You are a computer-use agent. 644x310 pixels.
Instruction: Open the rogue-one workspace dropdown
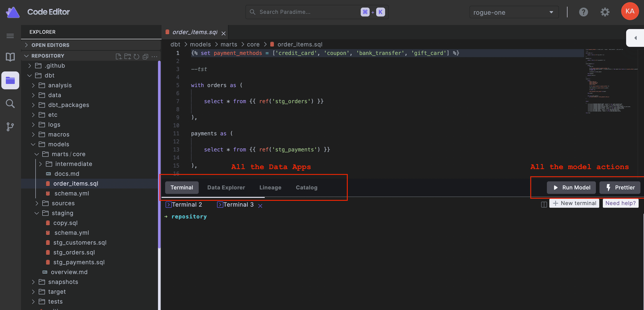click(514, 12)
